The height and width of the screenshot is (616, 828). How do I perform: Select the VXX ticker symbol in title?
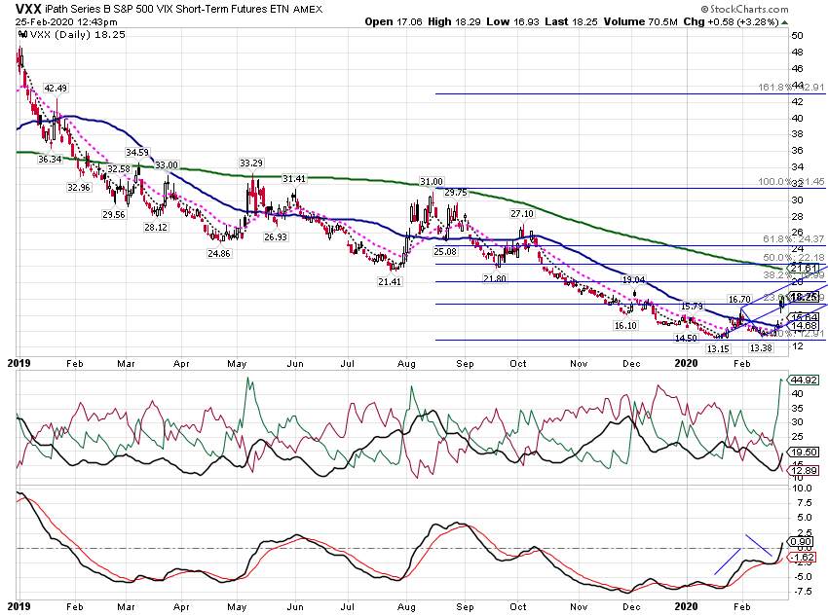[x=28, y=9]
